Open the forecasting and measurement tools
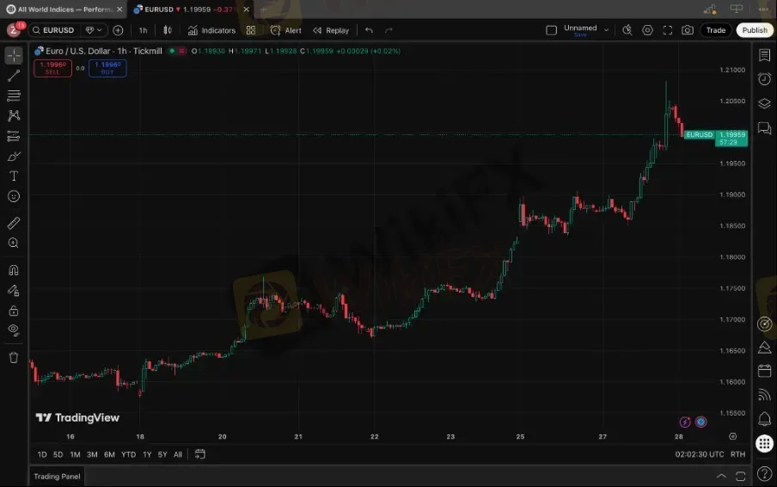Image resolution: width=777 pixels, height=487 pixels. click(14, 136)
